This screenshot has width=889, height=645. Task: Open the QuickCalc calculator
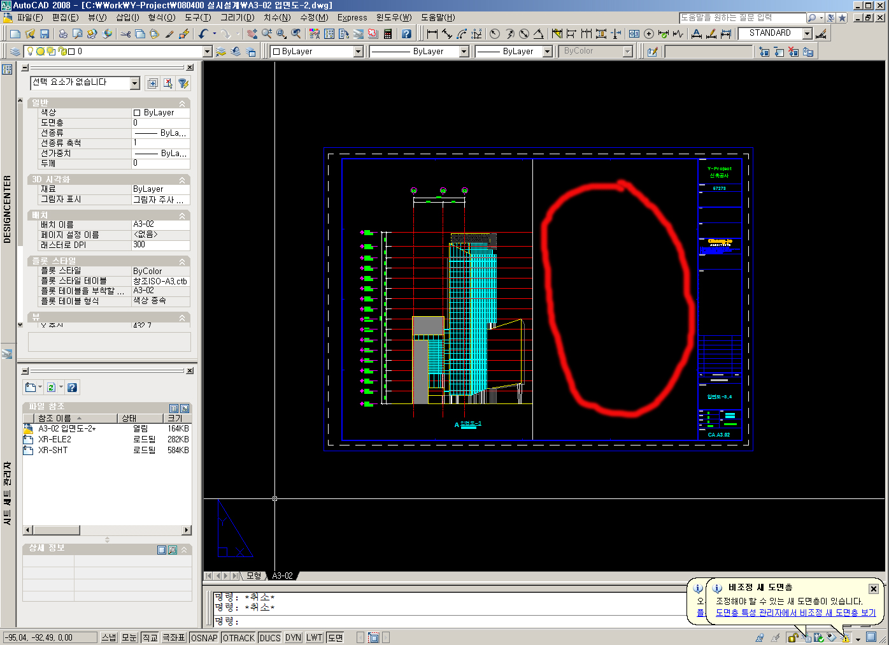pos(388,34)
